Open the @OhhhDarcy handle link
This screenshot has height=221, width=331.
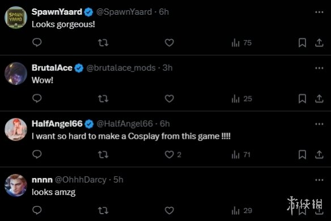[80, 180]
